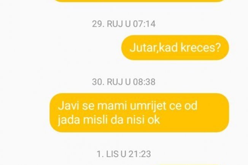Tap the time "07:14" in the date label
This screenshot has width=248, height=165.
(x=144, y=24)
